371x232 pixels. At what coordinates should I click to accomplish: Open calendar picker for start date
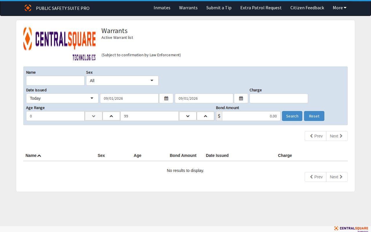pos(166,98)
